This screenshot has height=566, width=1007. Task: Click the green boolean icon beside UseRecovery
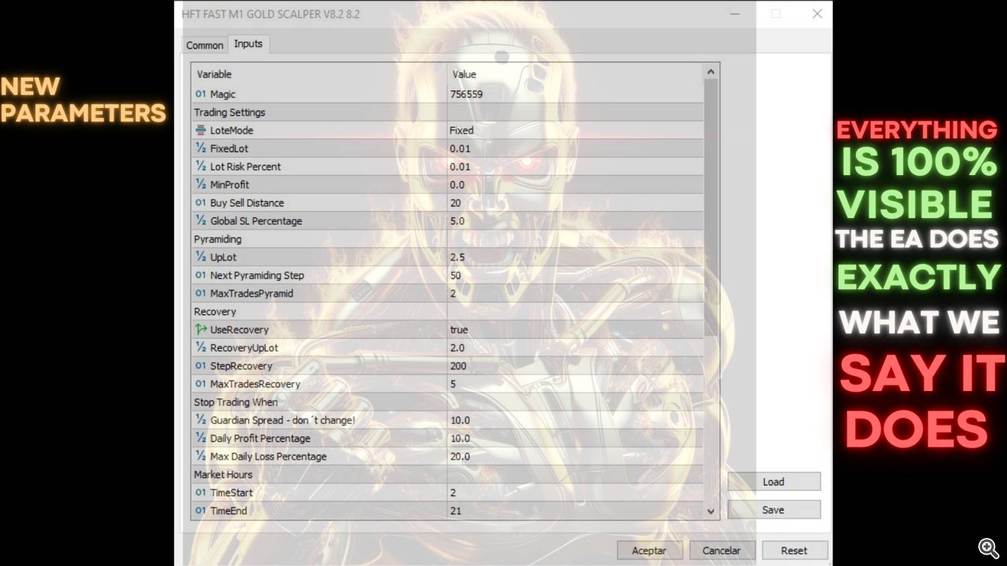(200, 329)
